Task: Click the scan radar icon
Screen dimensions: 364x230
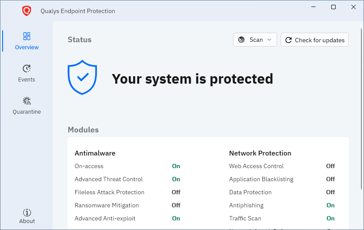Action: (241, 40)
